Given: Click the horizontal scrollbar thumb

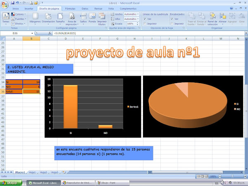Looking at the screenshot, I should (187, 172).
